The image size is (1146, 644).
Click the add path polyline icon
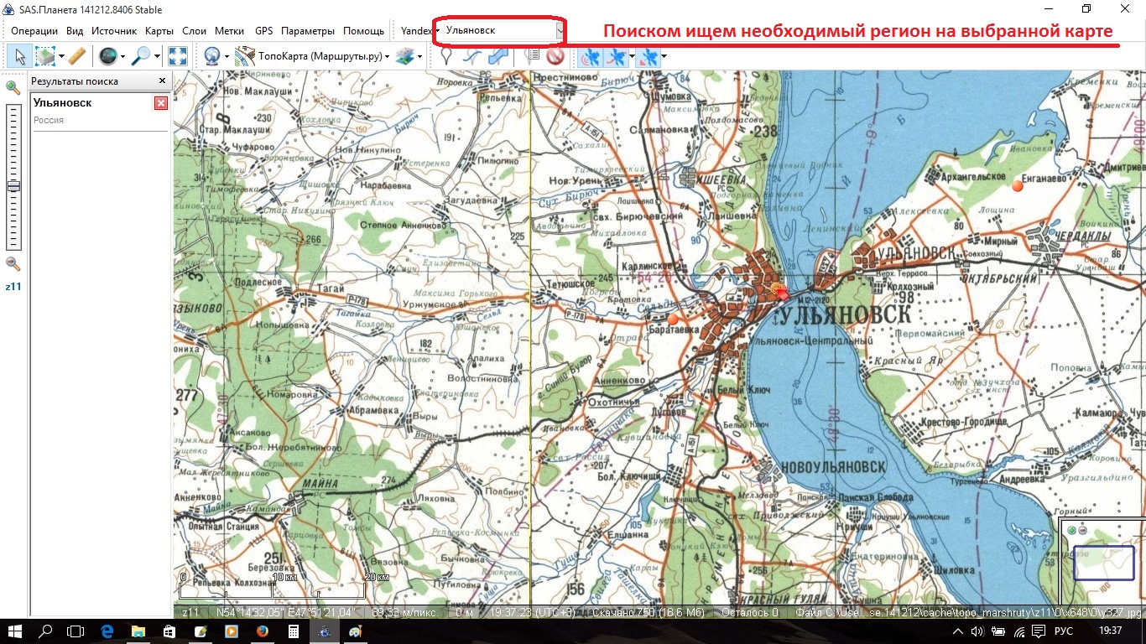coord(472,56)
